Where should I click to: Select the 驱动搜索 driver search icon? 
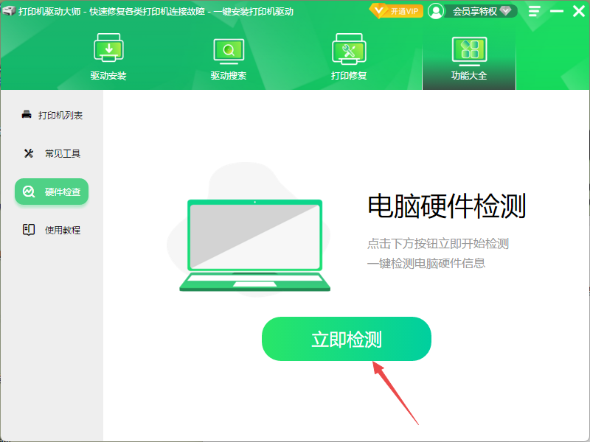pos(229,49)
